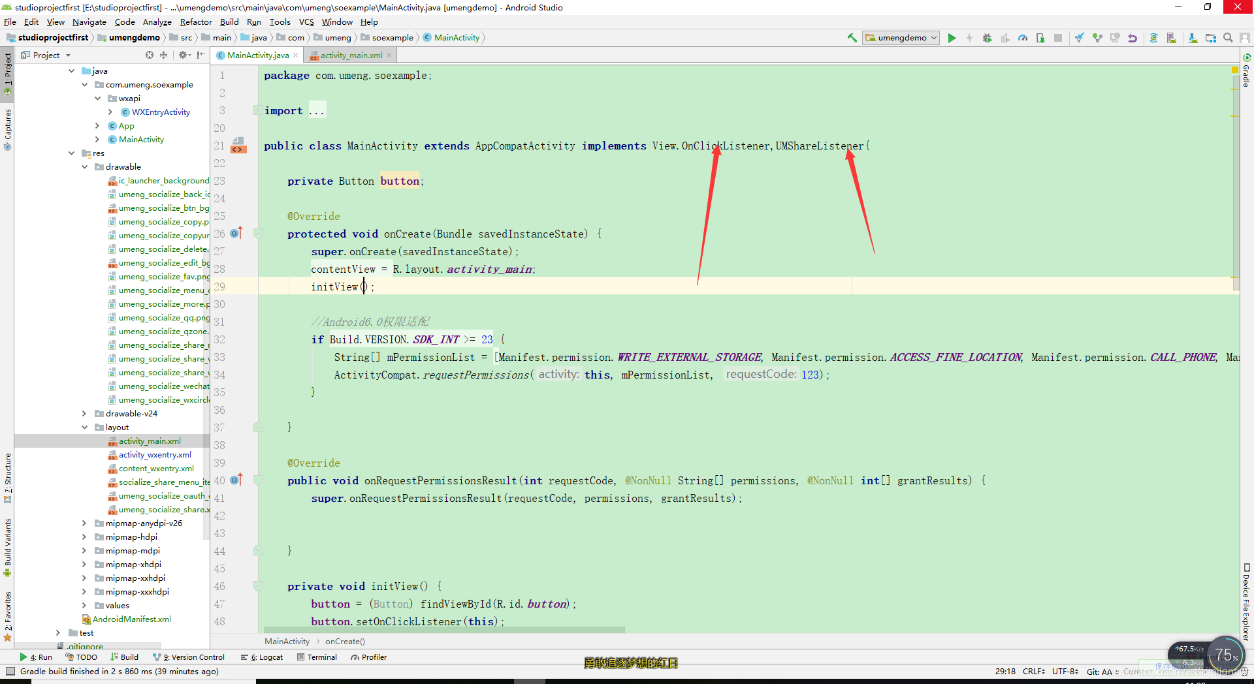Screen dimensions: 1254x684
Task: Toggle the Device File Explorer tool window
Action: point(1246,602)
